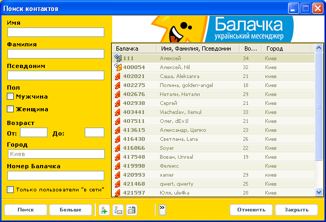326x222 pixels.
Task: Click the status icon beside contact 111
Action: tap(118, 58)
